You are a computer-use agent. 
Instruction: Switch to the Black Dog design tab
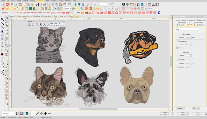pyautogui.click(x=37, y=16)
